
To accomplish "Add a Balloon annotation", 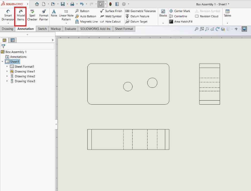I will pyautogui.click(x=82, y=11).
